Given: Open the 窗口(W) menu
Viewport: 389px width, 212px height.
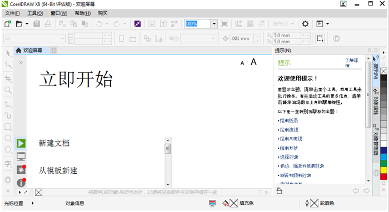Looking at the screenshot, I should tap(59, 13).
